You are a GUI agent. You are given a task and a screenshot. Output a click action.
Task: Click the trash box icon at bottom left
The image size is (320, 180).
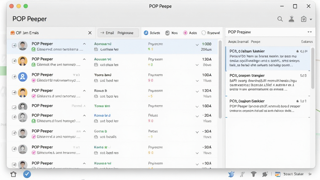[13, 174]
